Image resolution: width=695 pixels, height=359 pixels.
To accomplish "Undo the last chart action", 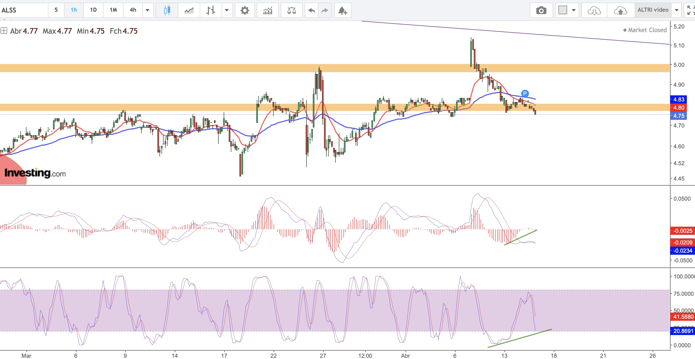I will (x=311, y=10).
